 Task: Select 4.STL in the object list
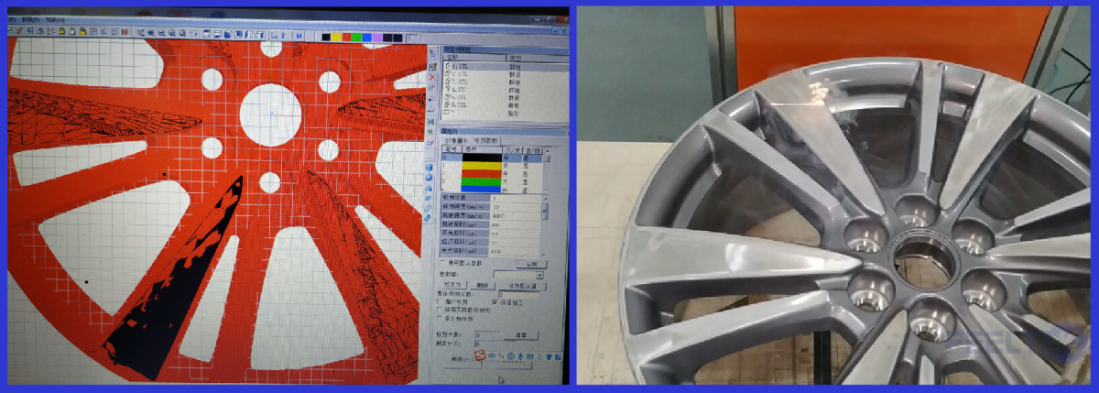(502, 89)
